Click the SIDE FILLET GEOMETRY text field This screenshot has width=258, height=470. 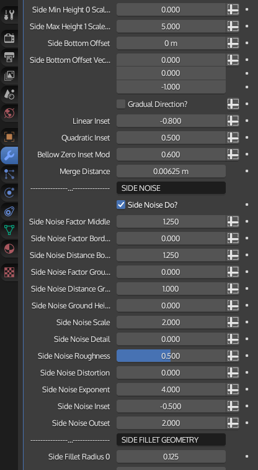171,440
